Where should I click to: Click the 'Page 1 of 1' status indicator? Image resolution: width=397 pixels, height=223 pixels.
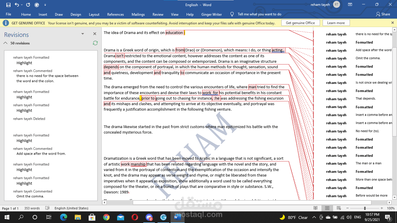[10, 208]
